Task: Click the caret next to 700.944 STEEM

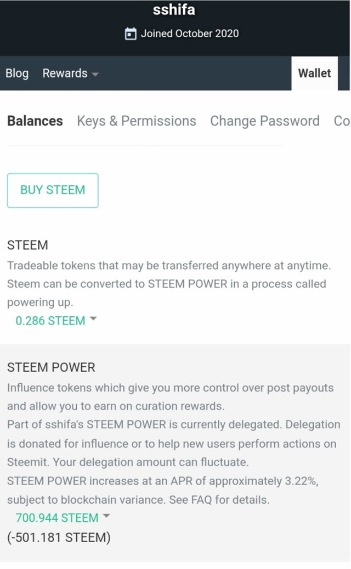Action: click(x=106, y=516)
